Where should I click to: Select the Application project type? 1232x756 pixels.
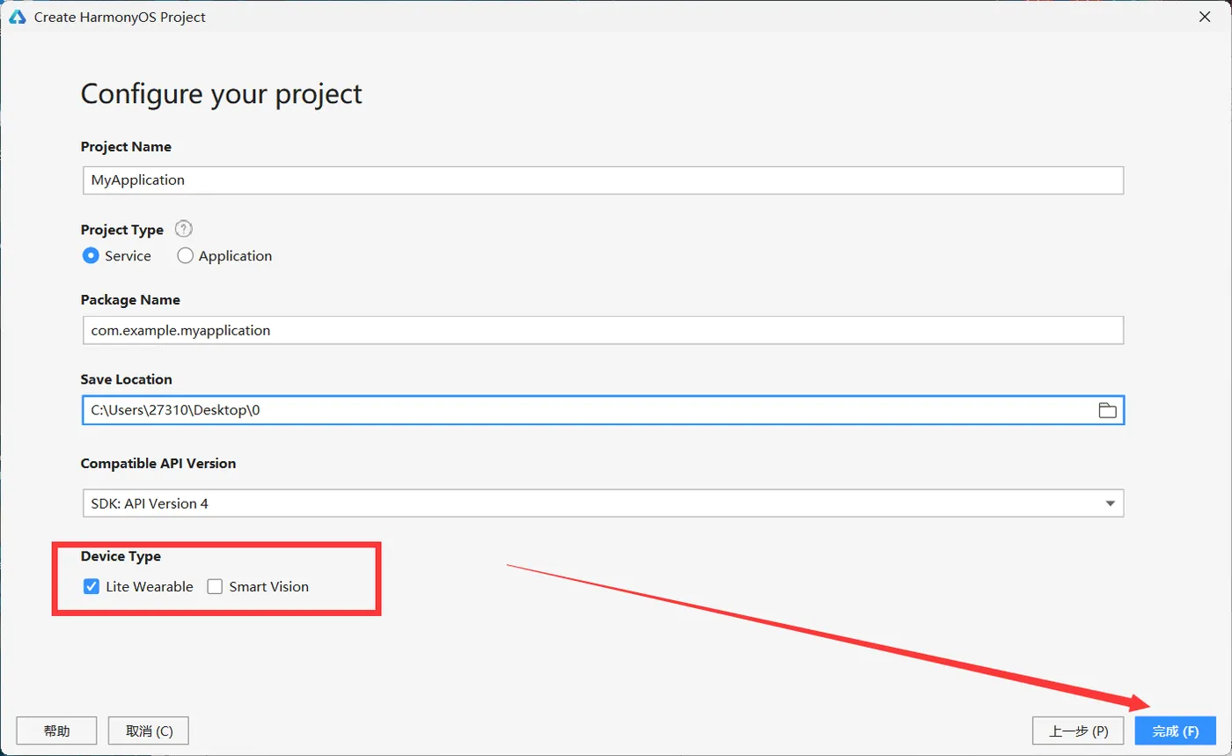coord(224,256)
